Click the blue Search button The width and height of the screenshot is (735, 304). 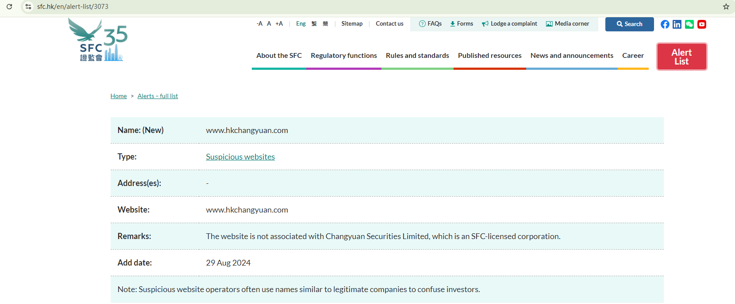[629, 24]
